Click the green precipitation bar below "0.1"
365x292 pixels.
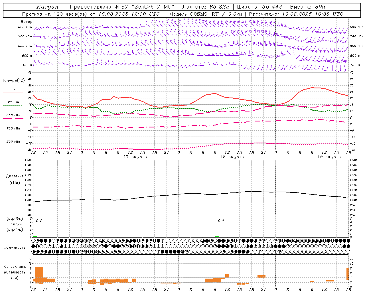217,237
